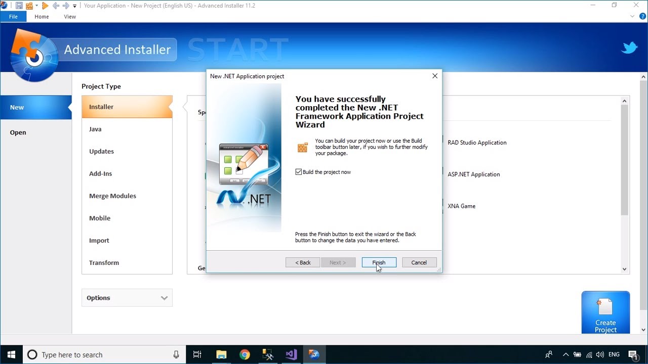Viewport: 648px width, 364px height.
Task: Open the notification Action Center
Action: coord(632,354)
